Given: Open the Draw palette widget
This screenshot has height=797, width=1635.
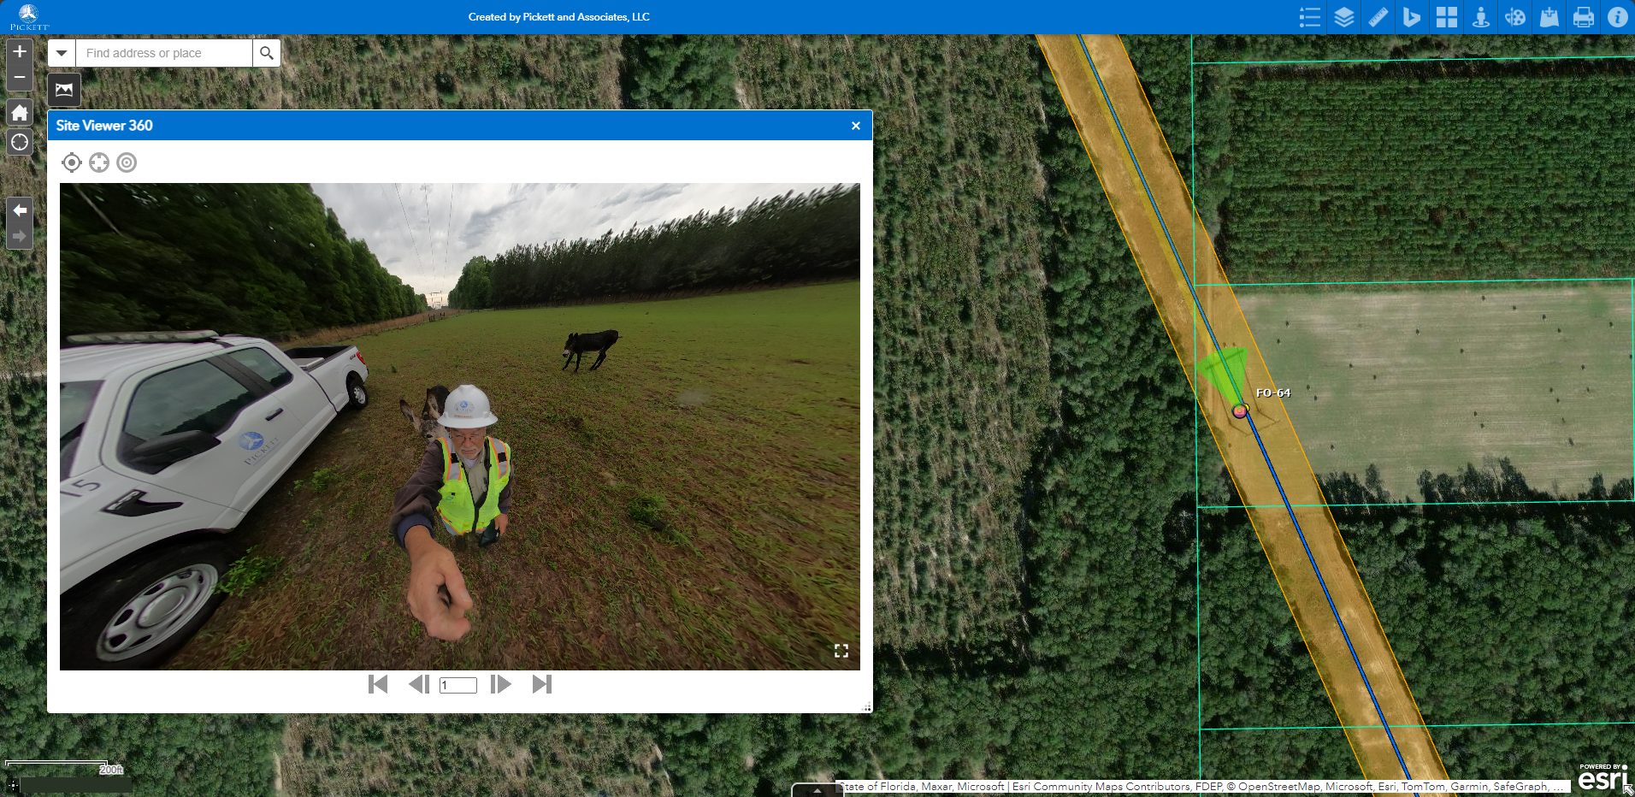Looking at the screenshot, I should coord(1514,17).
